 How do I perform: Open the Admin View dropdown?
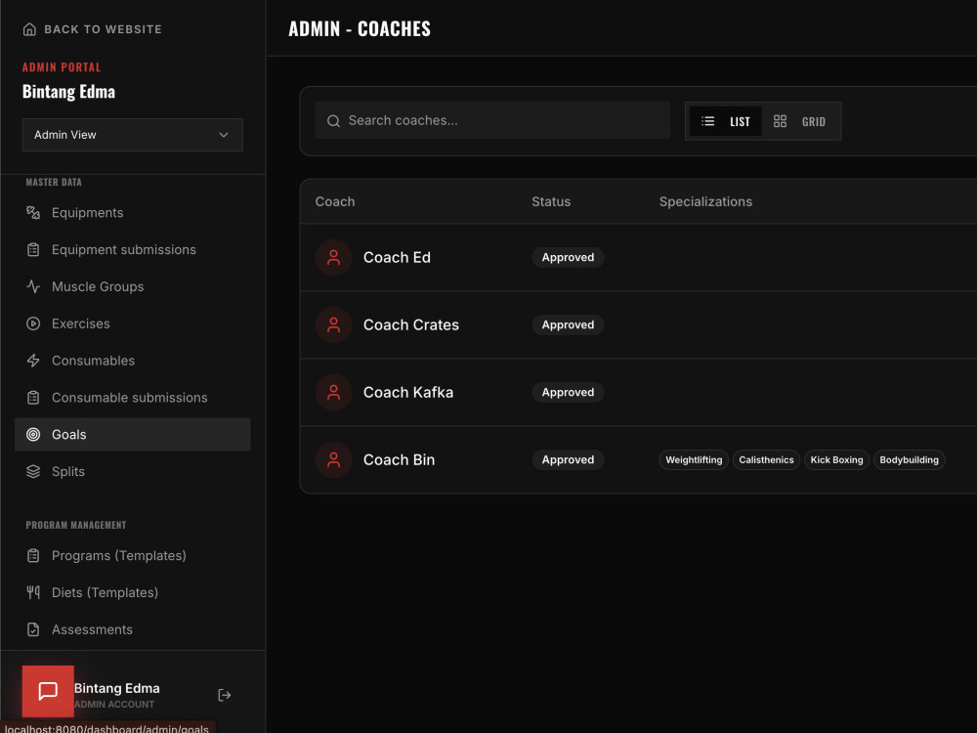tap(132, 135)
